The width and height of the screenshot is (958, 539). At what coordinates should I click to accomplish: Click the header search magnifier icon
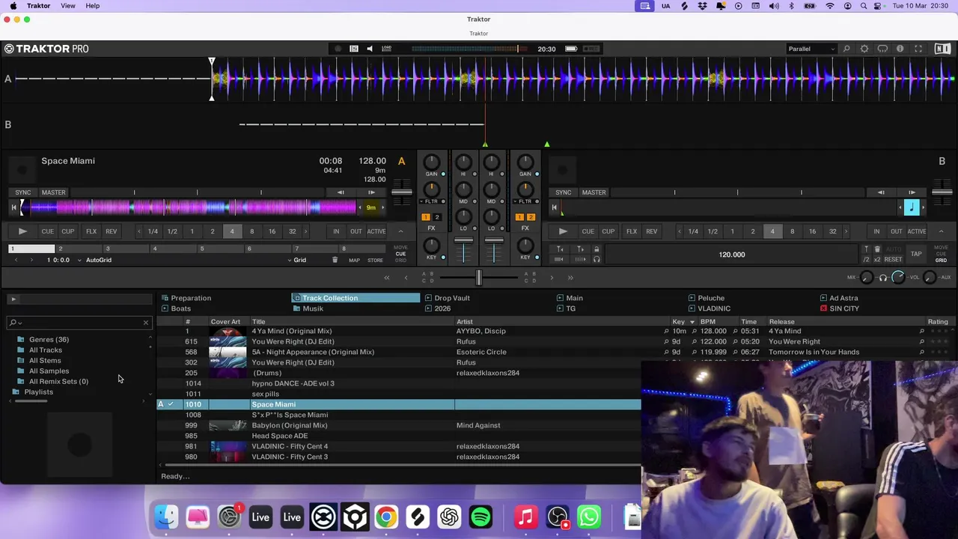point(846,49)
